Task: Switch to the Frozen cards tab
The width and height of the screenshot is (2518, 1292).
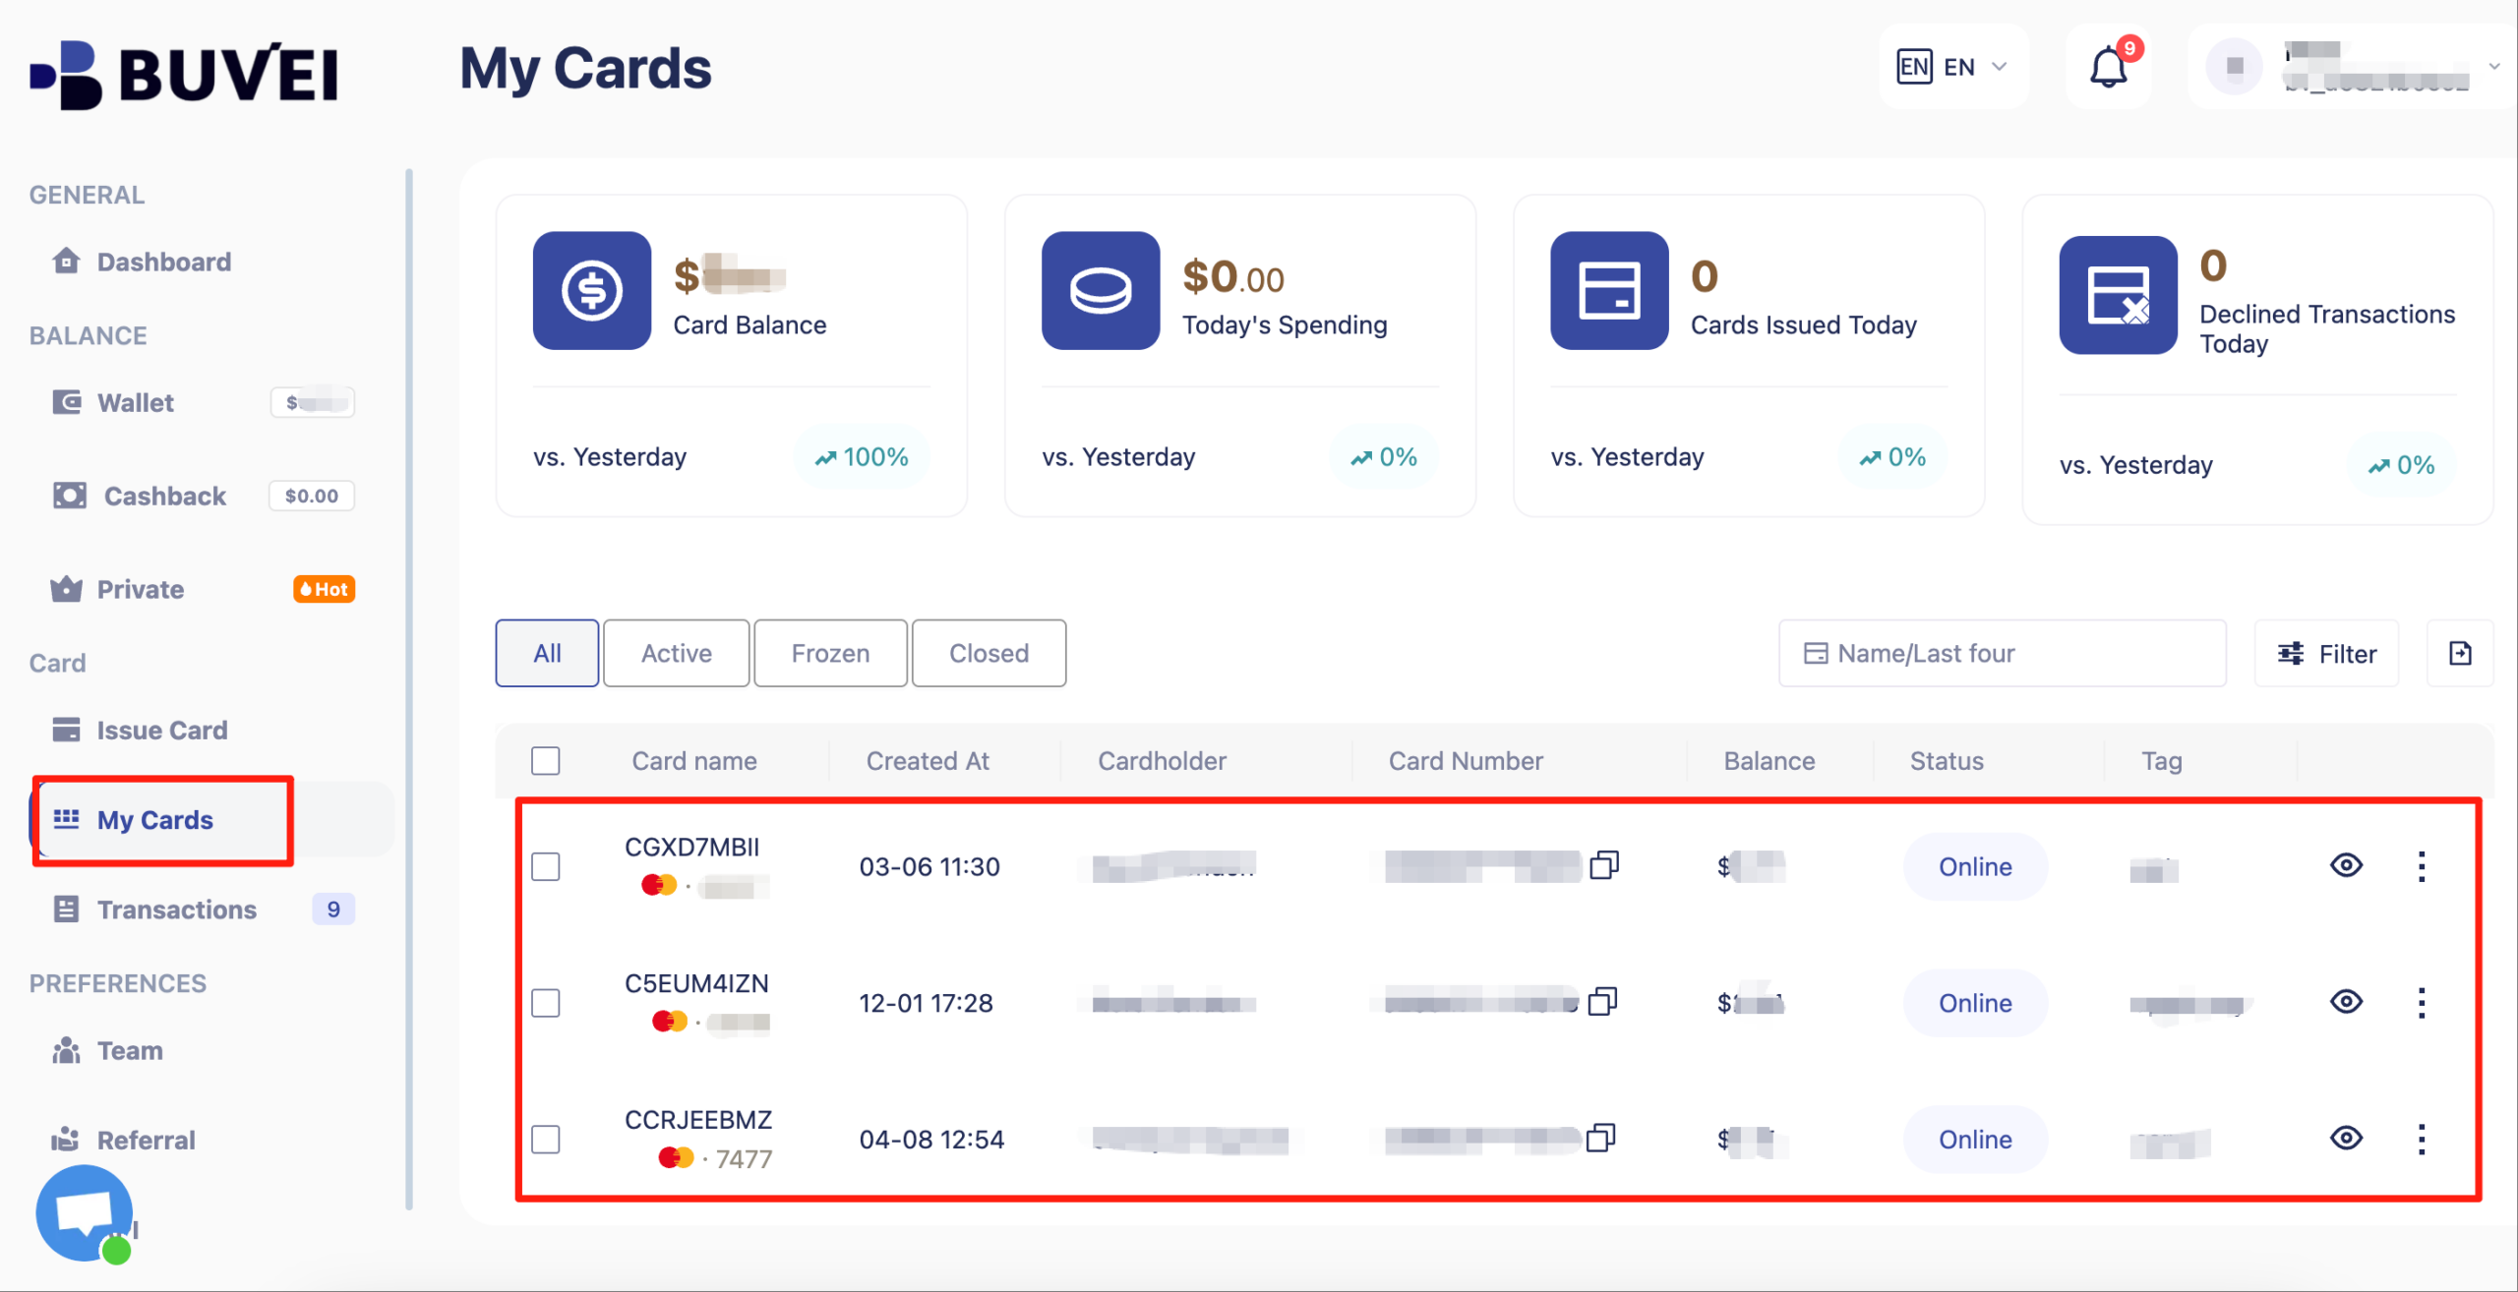Action: click(830, 653)
